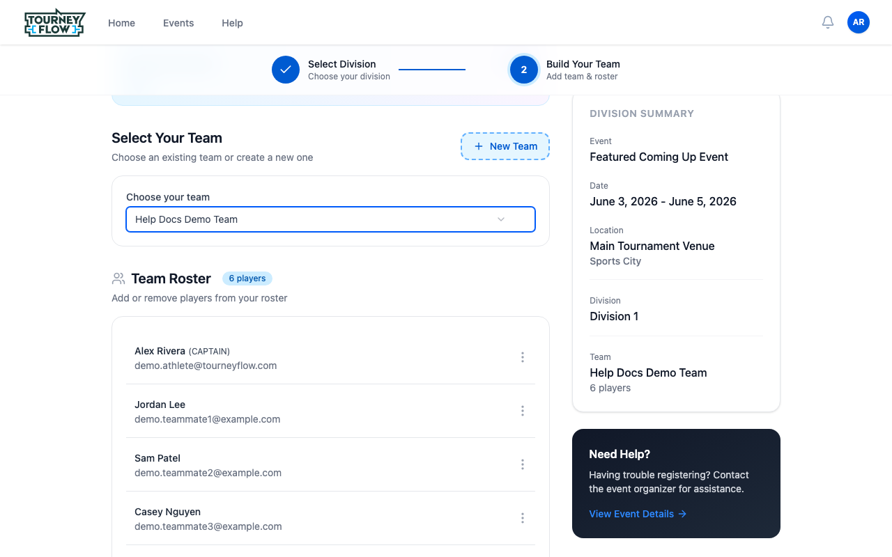
Task: Click the Main Tournament Venue location
Action: coord(652,246)
